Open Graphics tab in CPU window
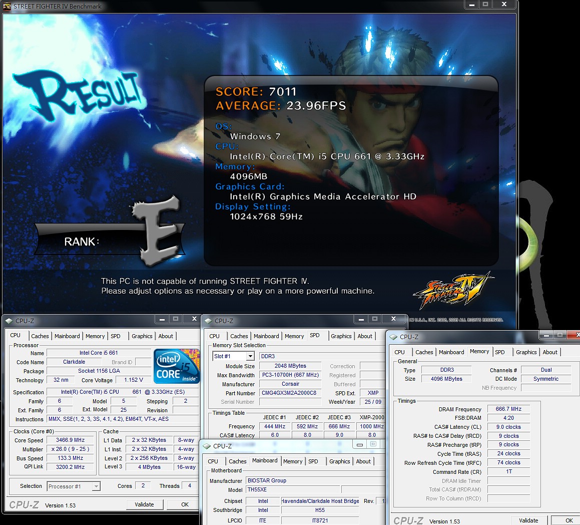 (x=142, y=336)
